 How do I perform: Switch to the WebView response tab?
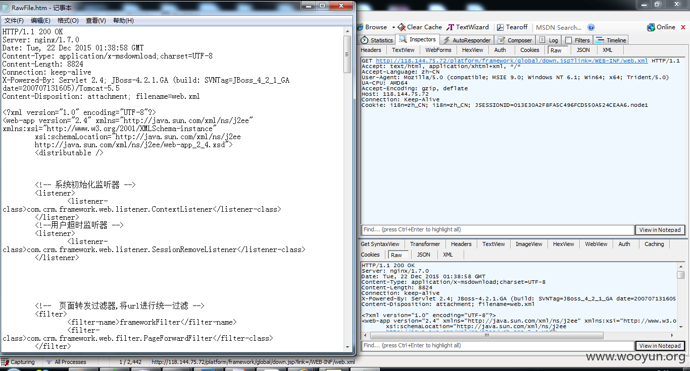pyautogui.click(x=596, y=244)
